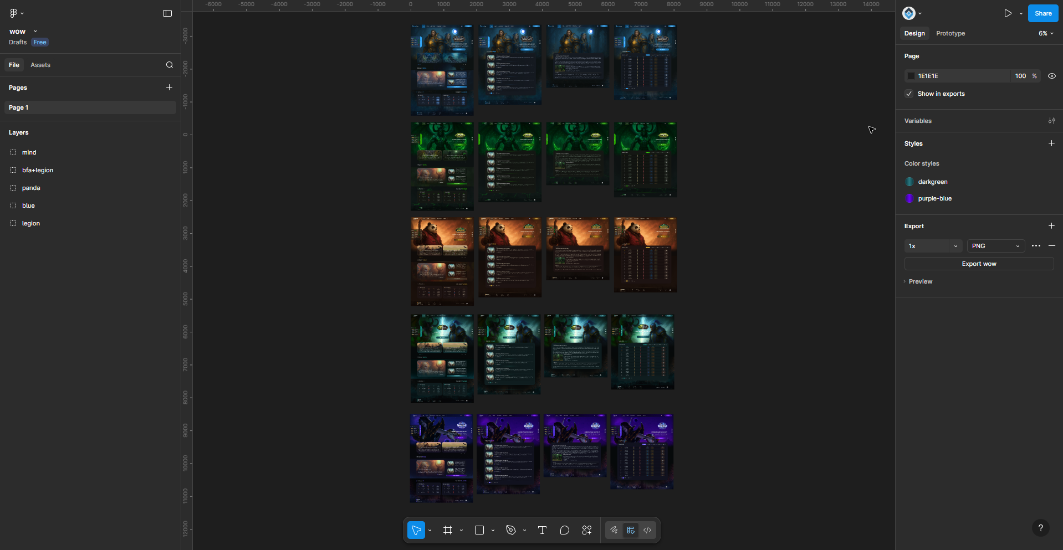1063x550 pixels.
Task: Click the page background color swatch
Action: [911, 76]
